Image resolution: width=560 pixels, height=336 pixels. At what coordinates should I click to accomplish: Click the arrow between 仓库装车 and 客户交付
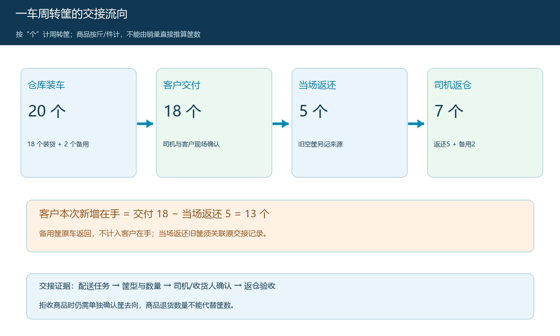(x=145, y=124)
